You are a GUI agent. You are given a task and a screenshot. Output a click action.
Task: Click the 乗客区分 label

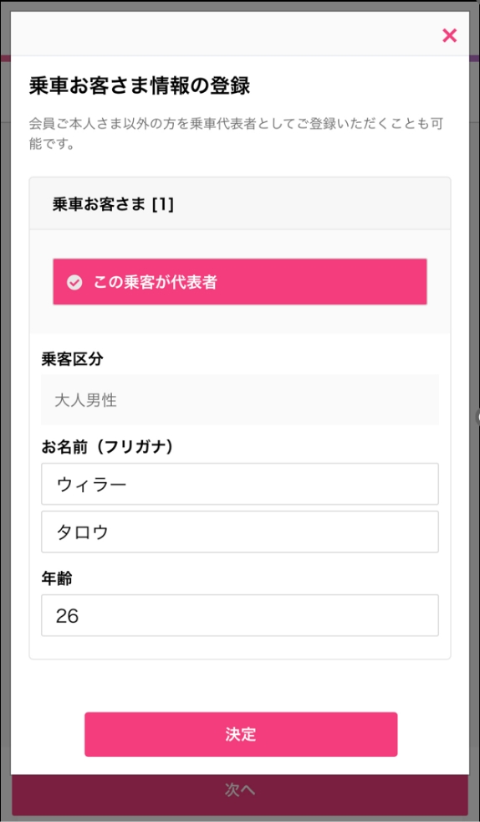pos(72,359)
